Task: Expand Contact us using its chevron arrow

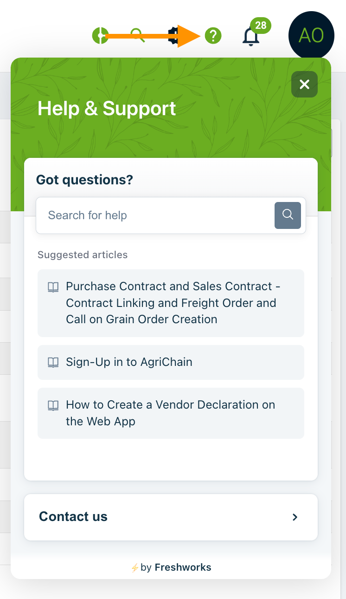Action: coord(295,517)
